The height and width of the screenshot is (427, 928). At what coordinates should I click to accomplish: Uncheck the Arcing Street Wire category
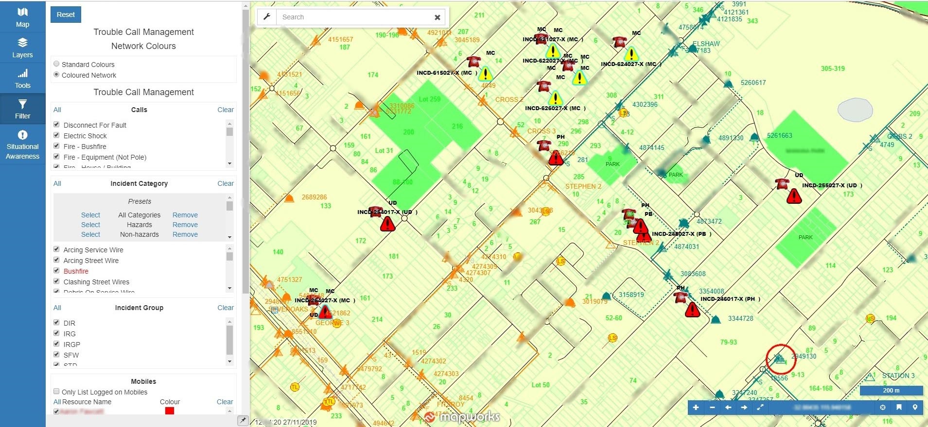(56, 260)
